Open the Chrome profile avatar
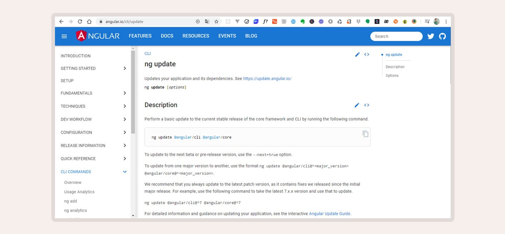This screenshot has width=505, height=234. (x=437, y=21)
